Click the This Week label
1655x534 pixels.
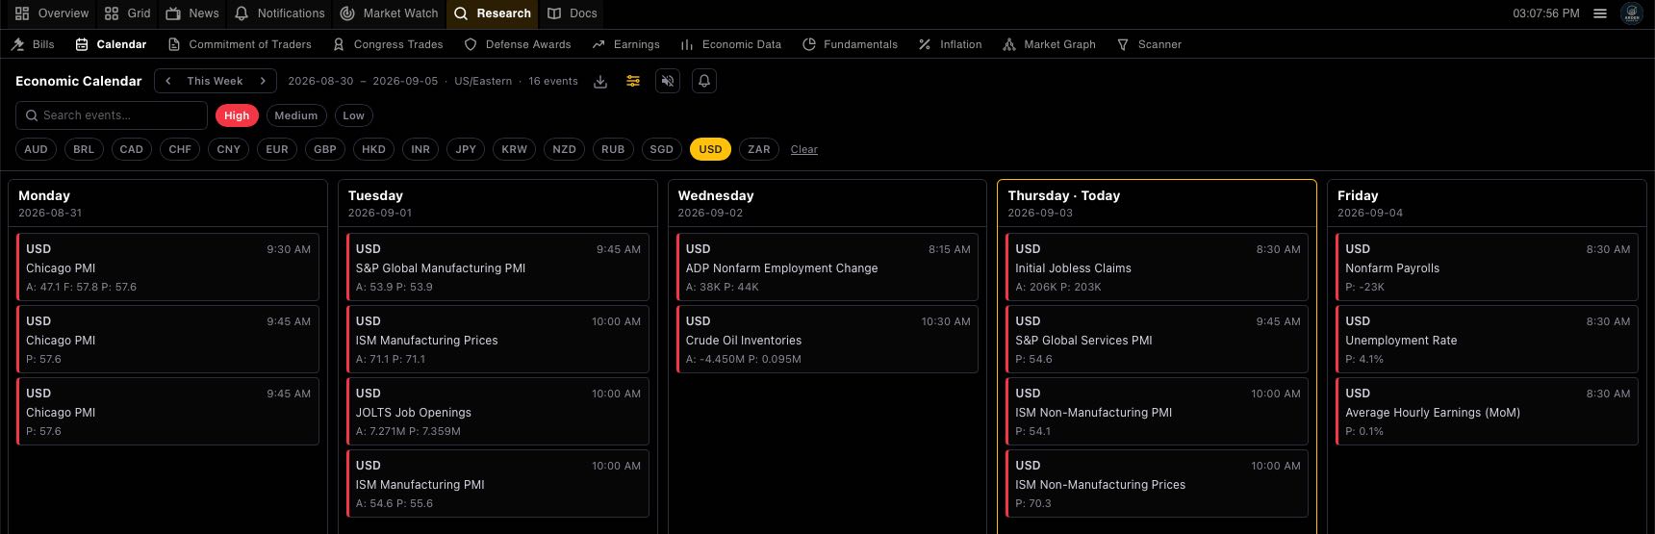216,82
